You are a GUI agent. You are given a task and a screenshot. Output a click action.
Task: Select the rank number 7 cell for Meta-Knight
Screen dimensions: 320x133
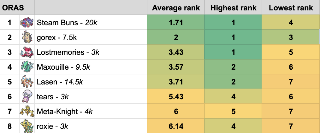(x=9, y=112)
